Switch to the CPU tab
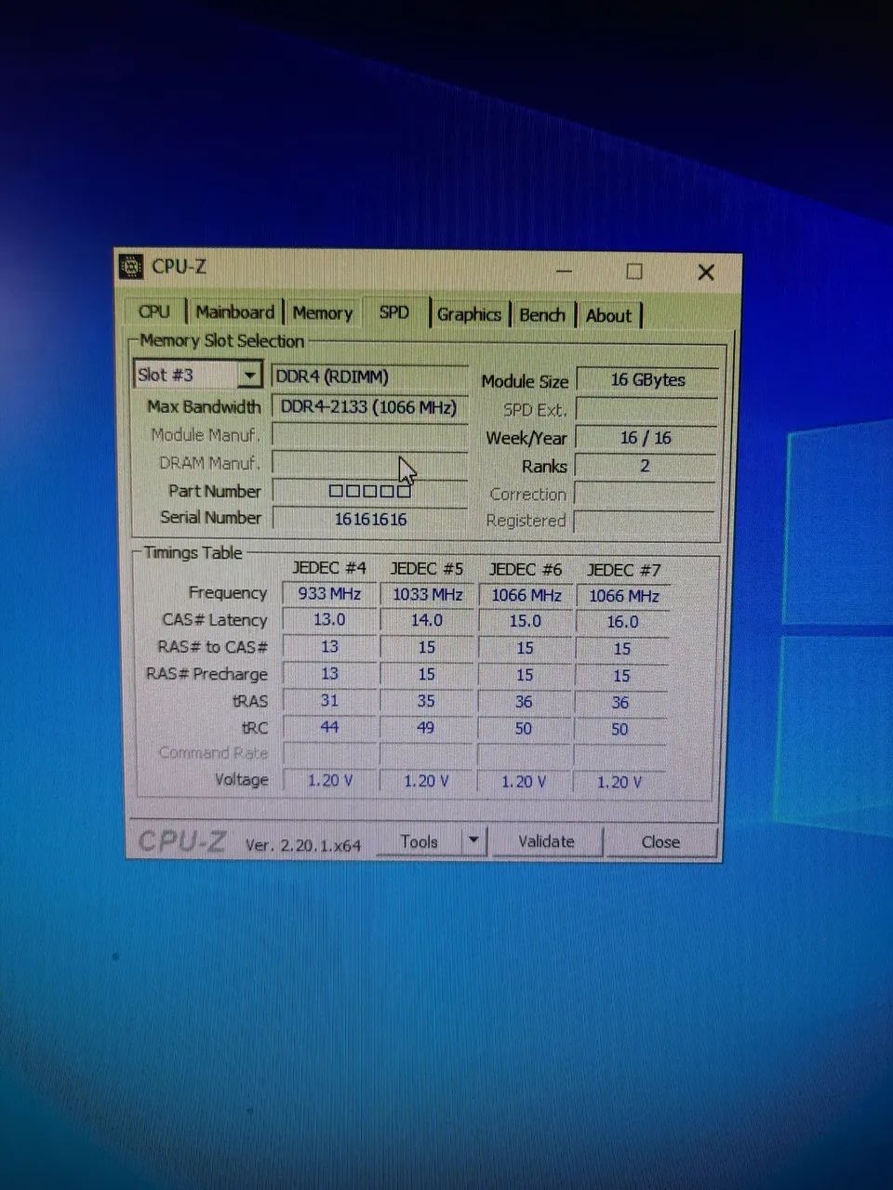Viewport: 893px width, 1190px height. [x=153, y=312]
